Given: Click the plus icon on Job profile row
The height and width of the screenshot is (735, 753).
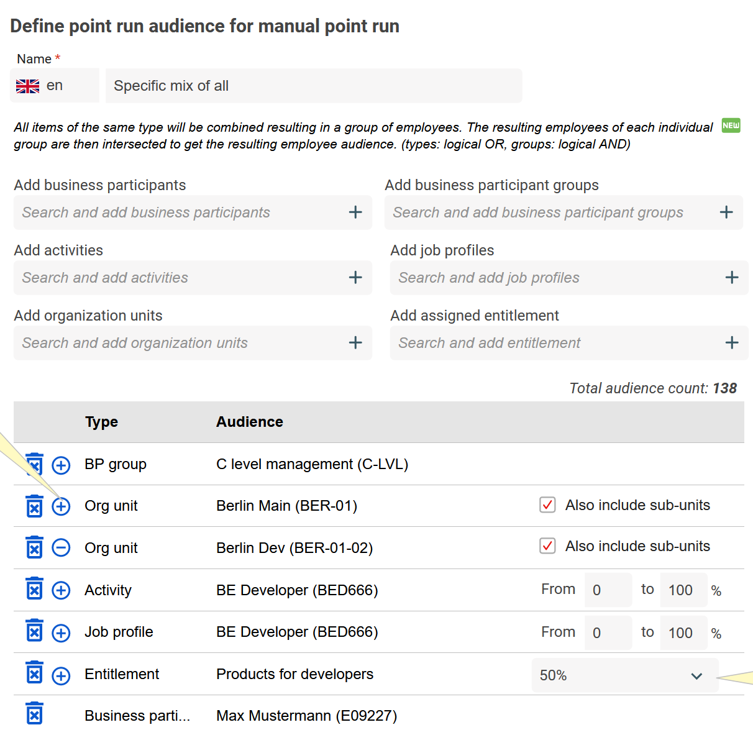Looking at the screenshot, I should (x=61, y=632).
